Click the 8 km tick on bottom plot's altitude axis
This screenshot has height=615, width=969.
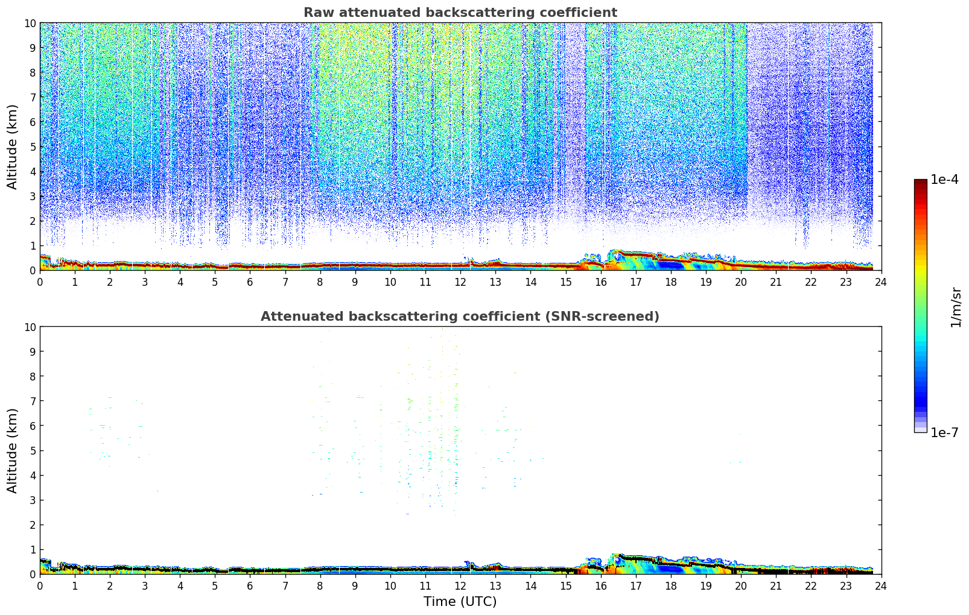tap(33, 376)
